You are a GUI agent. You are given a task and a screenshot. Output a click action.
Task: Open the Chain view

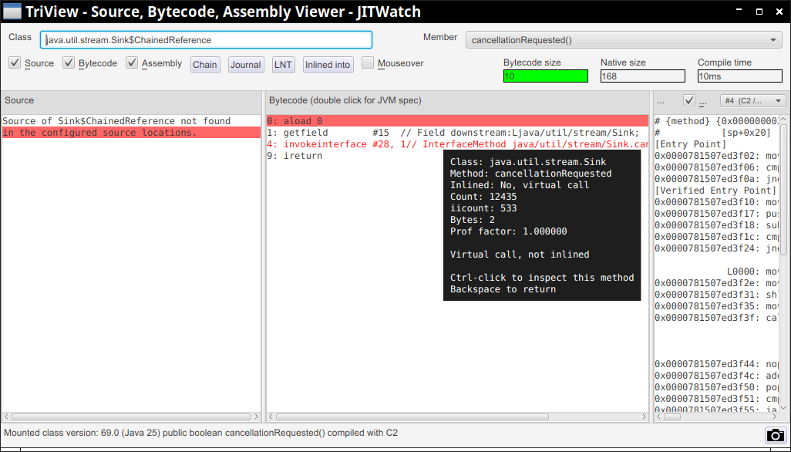click(x=205, y=65)
